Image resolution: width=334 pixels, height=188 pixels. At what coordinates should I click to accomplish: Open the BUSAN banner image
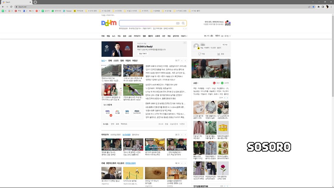point(117,49)
